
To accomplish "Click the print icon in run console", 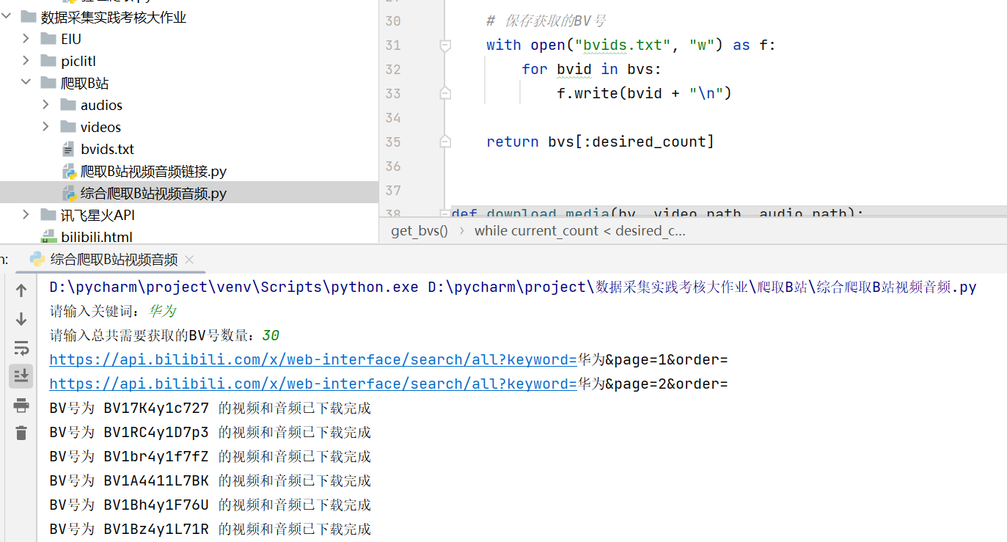I will [21, 406].
